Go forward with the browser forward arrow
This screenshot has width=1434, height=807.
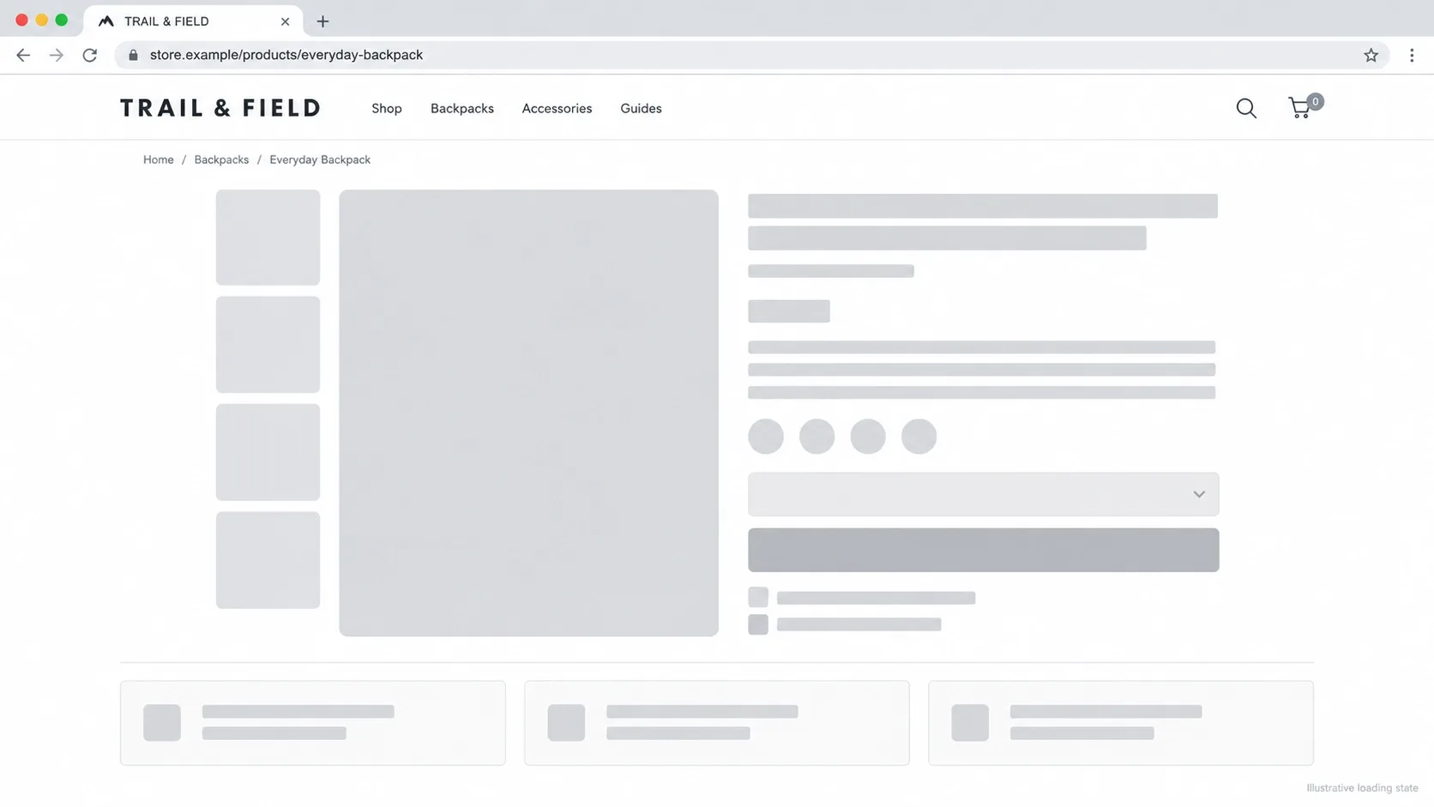coord(57,55)
